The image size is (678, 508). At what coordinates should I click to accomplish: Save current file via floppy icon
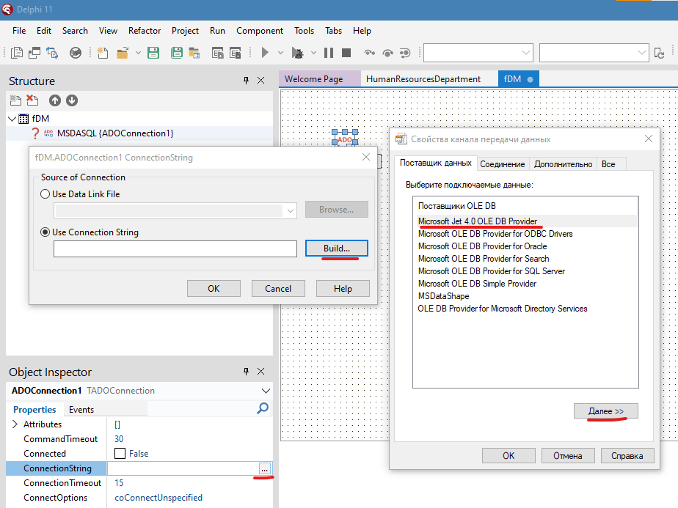pos(153,53)
